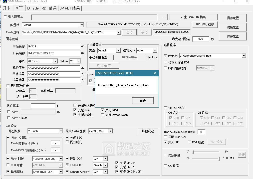The width and height of the screenshot is (253, 179).
Task: Toggle 支援安全性 checkbox
Action: point(75,115)
